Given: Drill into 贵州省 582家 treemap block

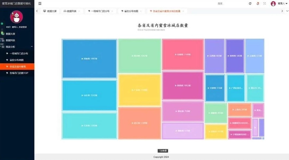Looking at the screenshot, I should 235,56.
